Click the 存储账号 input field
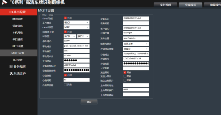The image size is (221, 115). point(136,59)
